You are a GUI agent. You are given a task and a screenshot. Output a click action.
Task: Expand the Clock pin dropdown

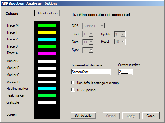88,34
